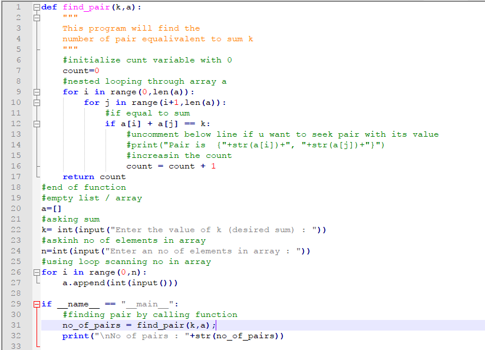This screenshot has height=350, width=485.
Task: Click comment '#using loop scanning no in array'
Action: pos(126,262)
